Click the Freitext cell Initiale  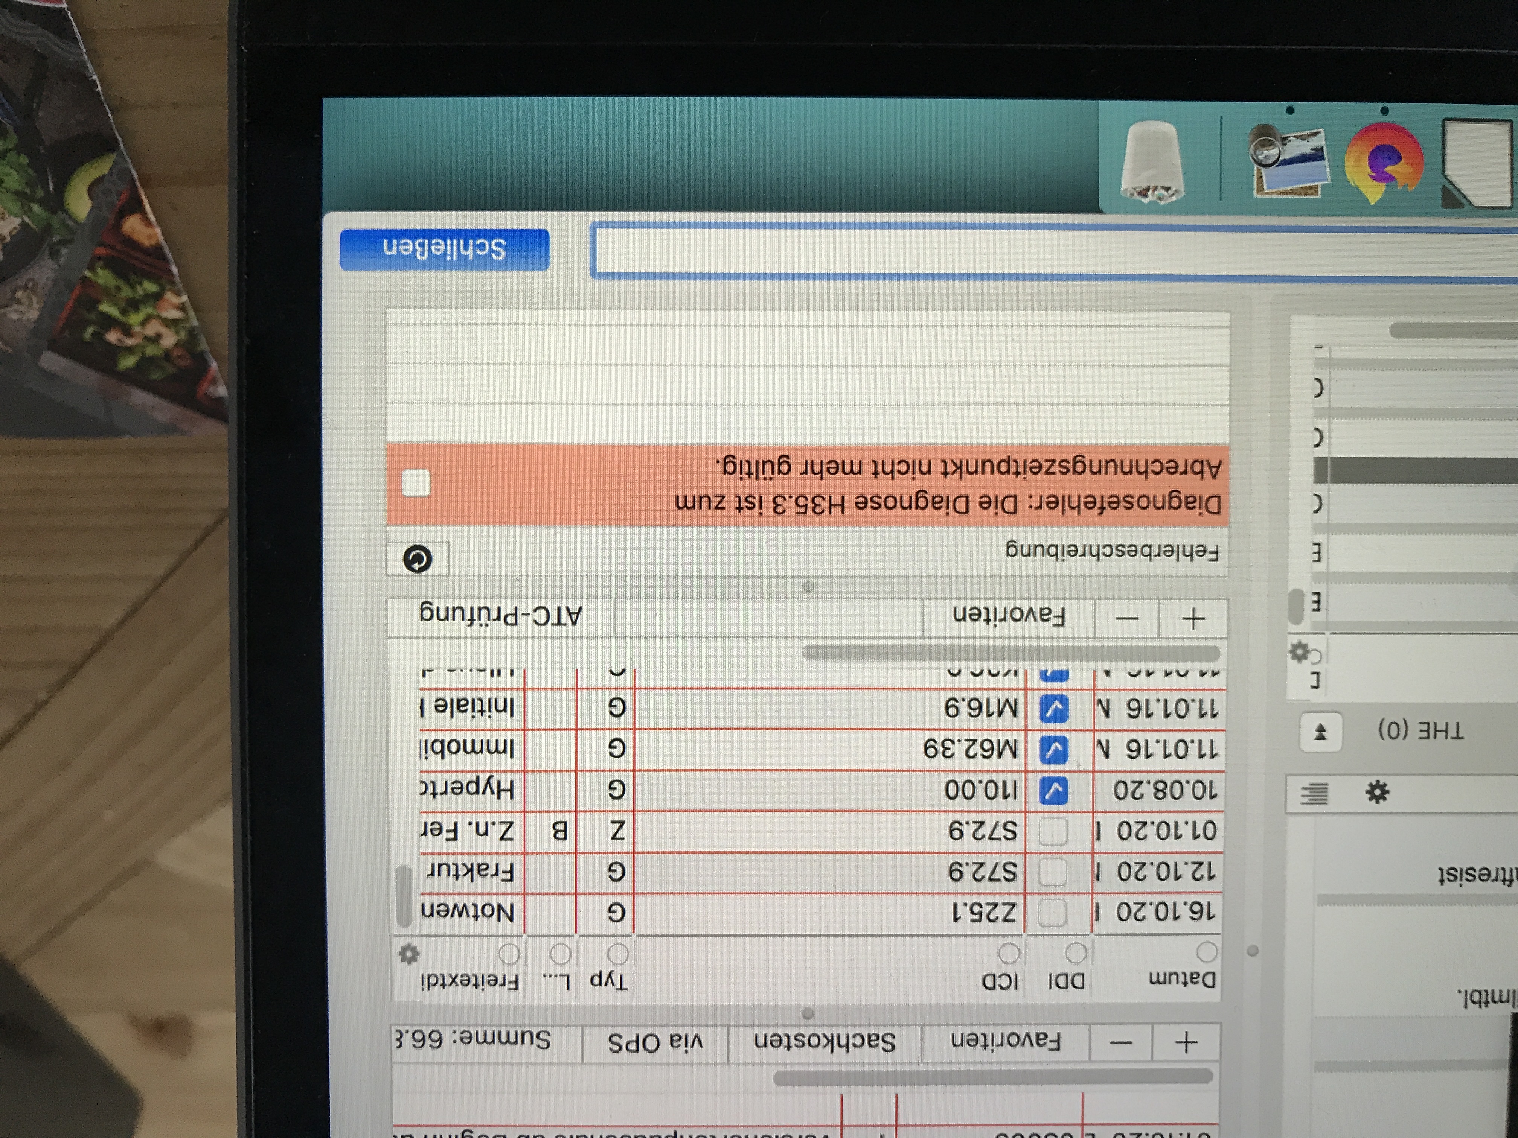point(466,707)
